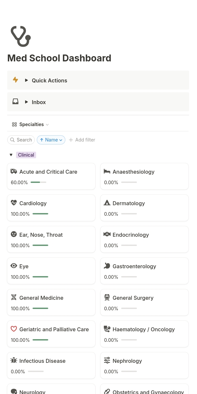Click the eye icon on Eye card
This screenshot has height=394, width=197.
14,266
